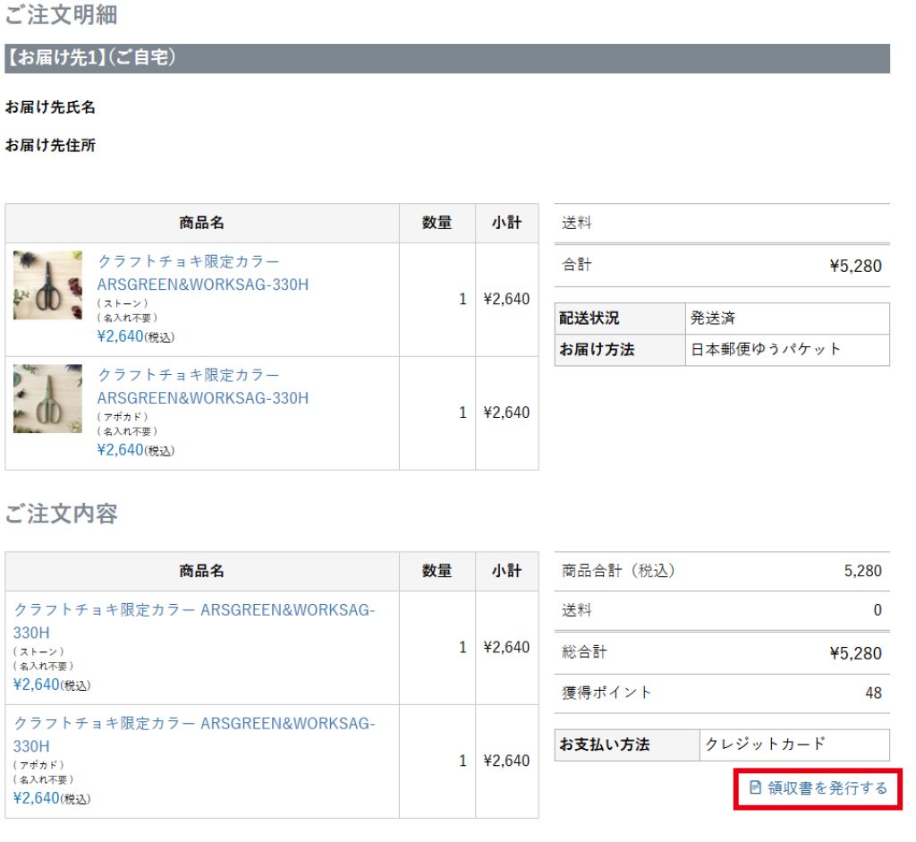Click the 商品合計(税込) value 5,280

(x=863, y=571)
